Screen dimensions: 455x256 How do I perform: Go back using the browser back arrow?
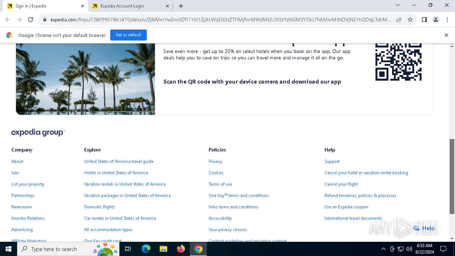point(8,20)
